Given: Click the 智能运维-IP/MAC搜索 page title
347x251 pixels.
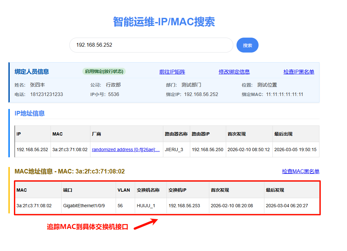Looking at the screenshot, I should point(164,22).
